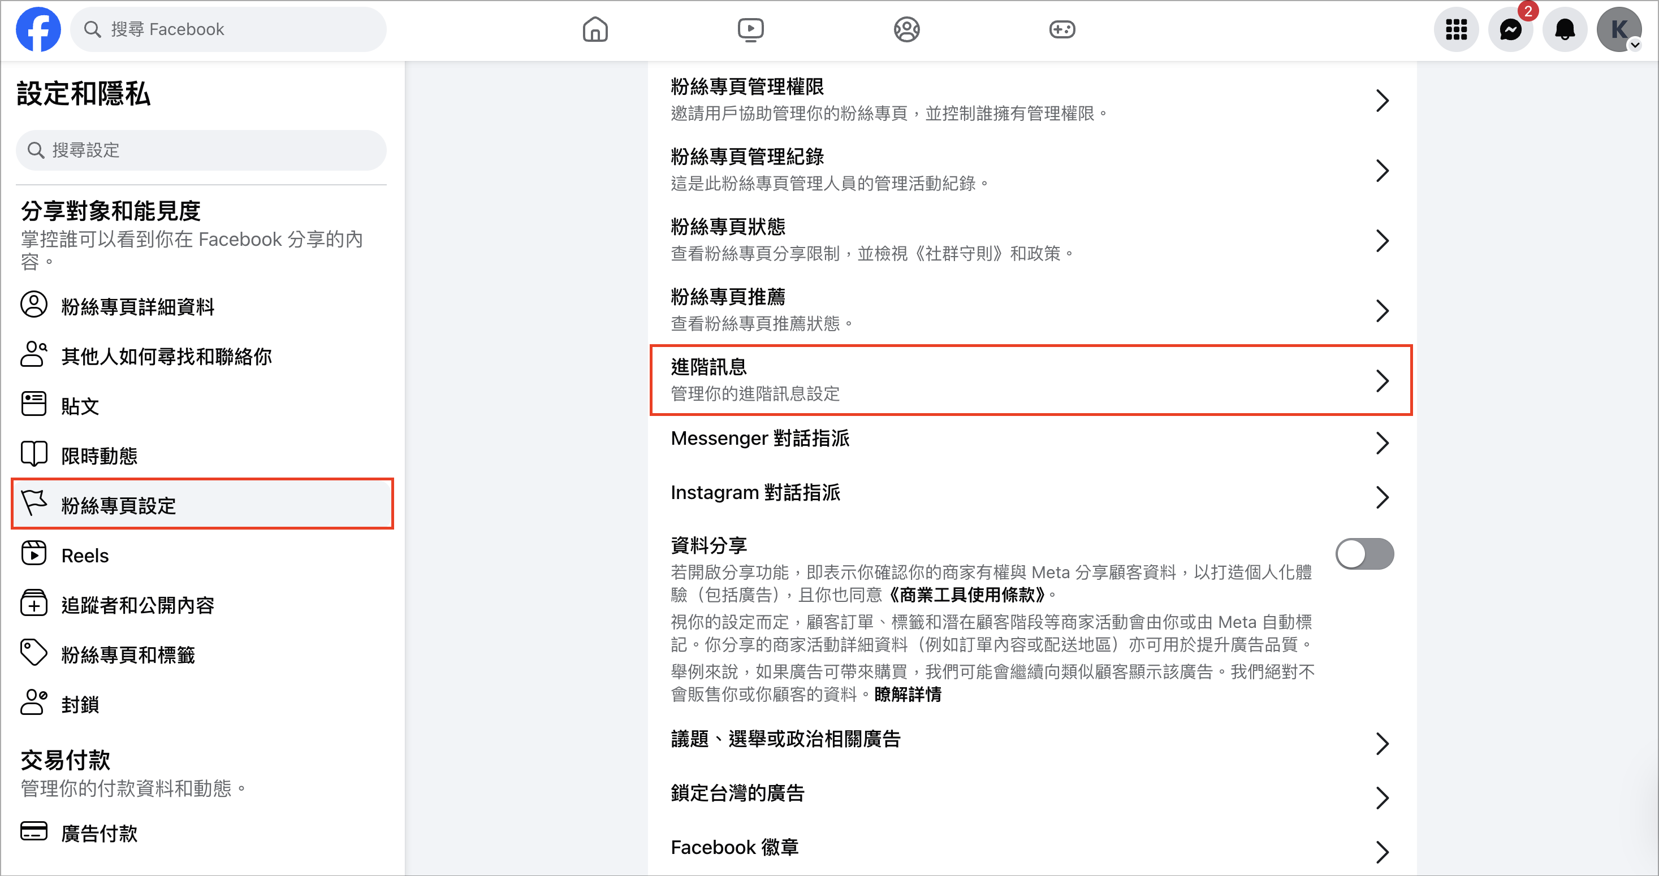Click tag icon beside 粉絲專頁和標籤
The width and height of the screenshot is (1659, 876).
(33, 652)
